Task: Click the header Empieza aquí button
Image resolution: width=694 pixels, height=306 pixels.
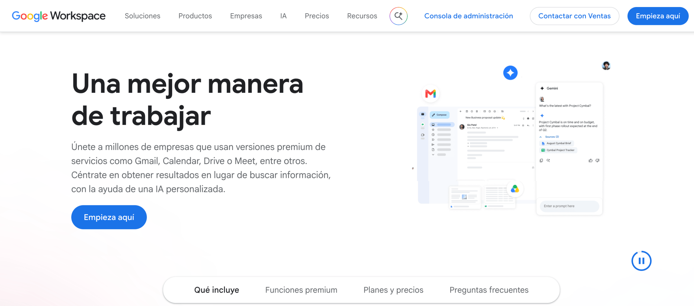Action: pyautogui.click(x=658, y=16)
